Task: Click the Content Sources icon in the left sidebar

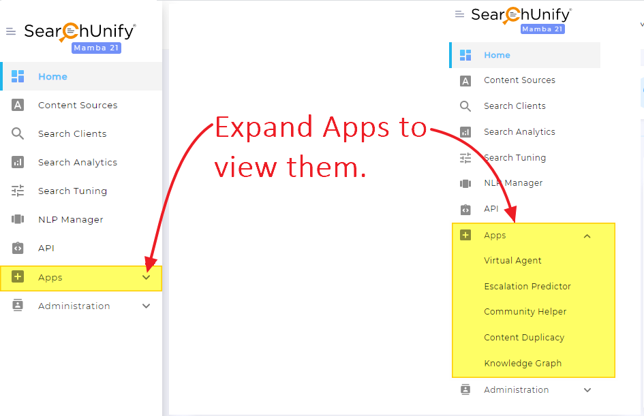Action: [18, 105]
